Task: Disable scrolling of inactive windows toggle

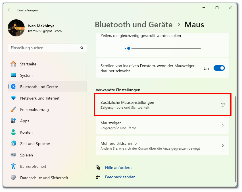Action: click(x=219, y=68)
